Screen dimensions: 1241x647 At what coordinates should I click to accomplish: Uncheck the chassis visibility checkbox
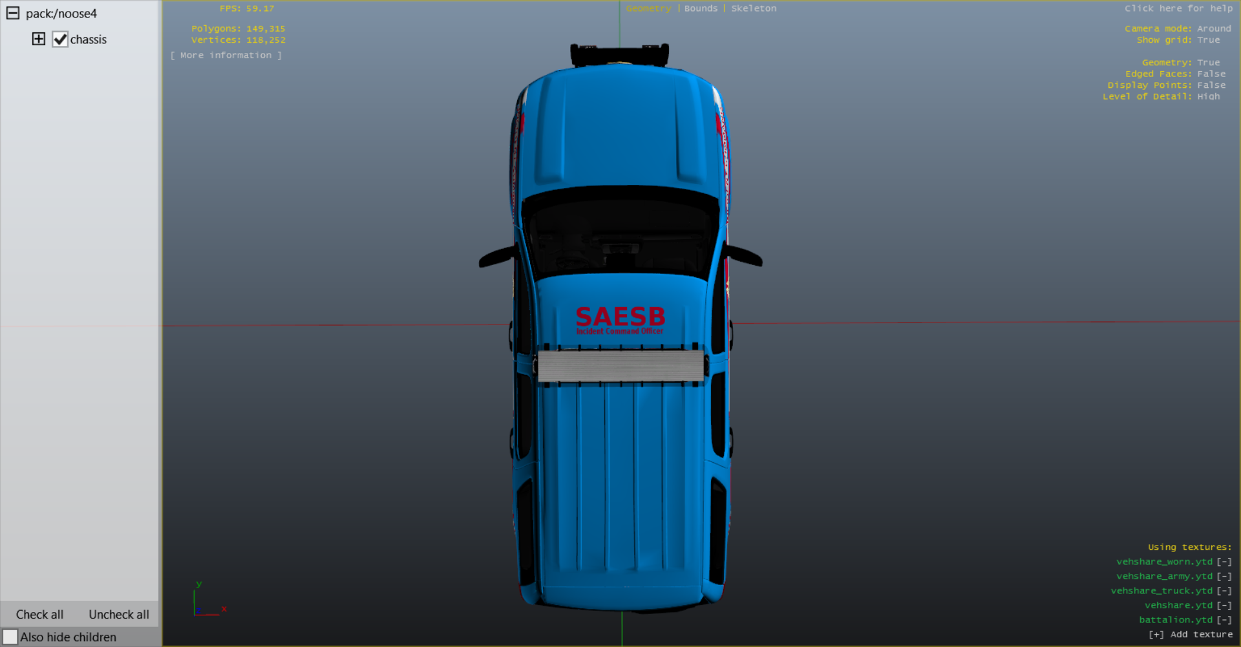60,39
